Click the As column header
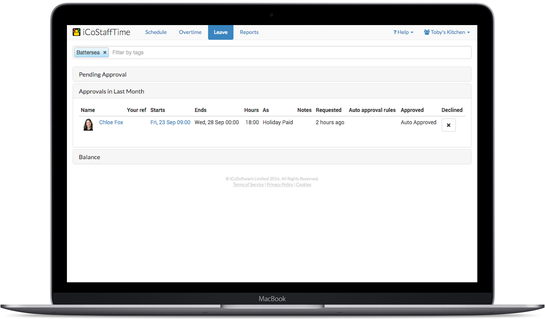 click(x=266, y=110)
